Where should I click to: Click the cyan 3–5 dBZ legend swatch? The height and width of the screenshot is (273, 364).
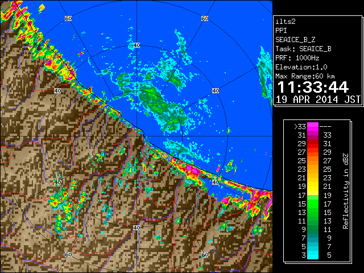click(x=313, y=255)
